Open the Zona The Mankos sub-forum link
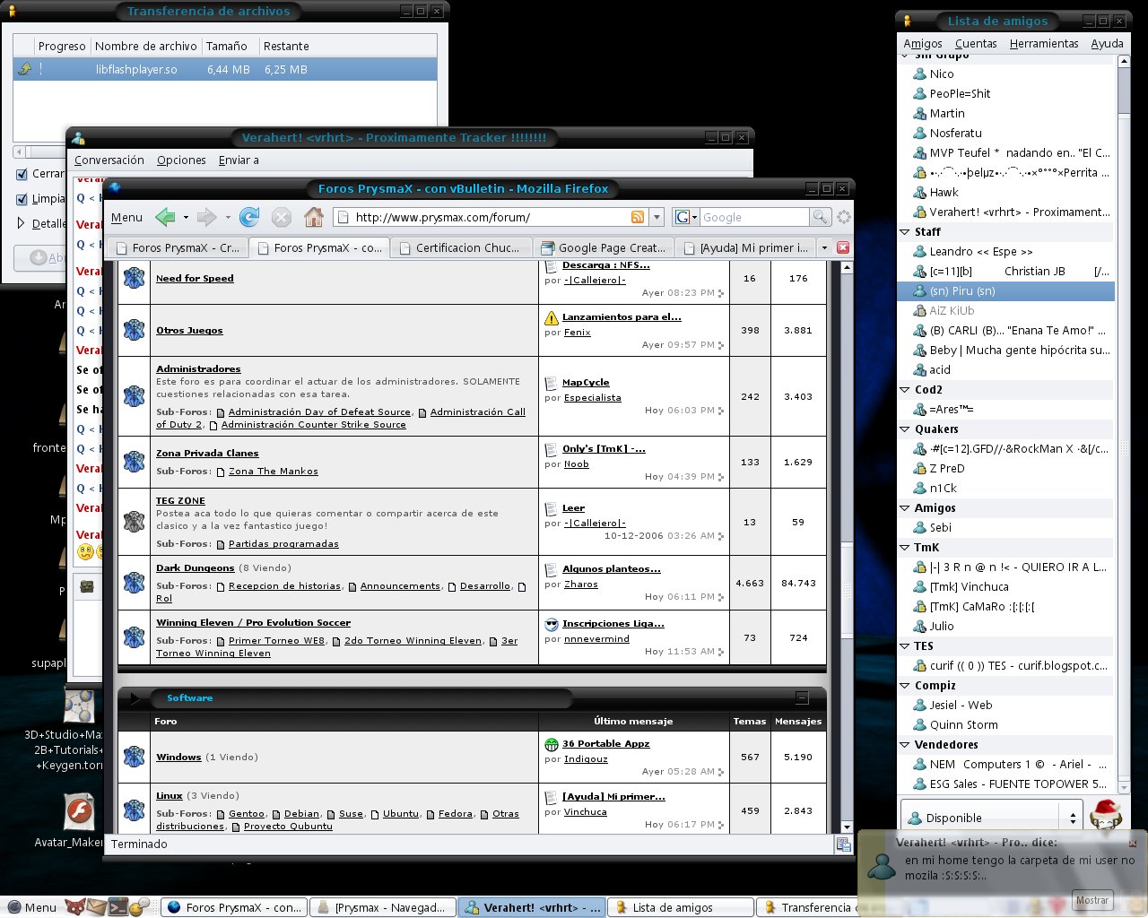 coord(273,471)
